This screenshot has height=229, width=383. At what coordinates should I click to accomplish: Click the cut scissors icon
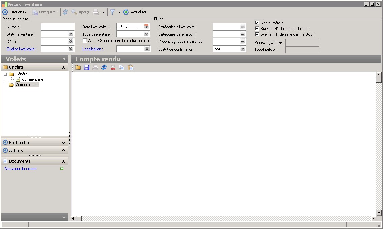[113, 68]
